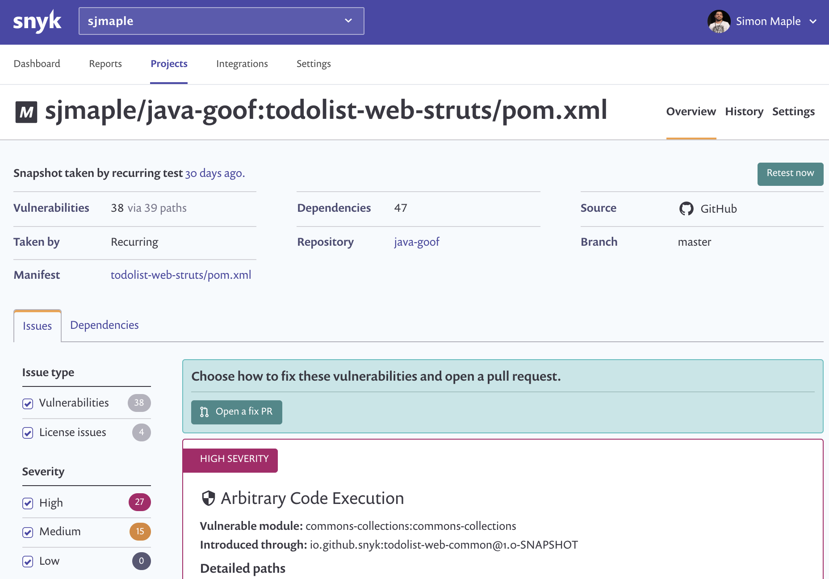The image size is (829, 579).
Task: Switch to the Dependencies tab
Action: pyautogui.click(x=105, y=325)
